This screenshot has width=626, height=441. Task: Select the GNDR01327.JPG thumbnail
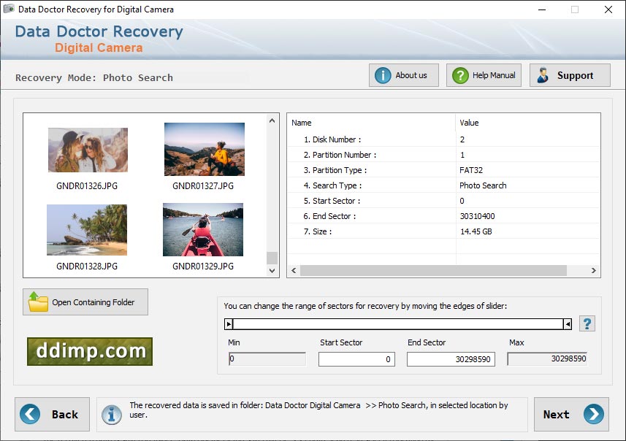point(204,150)
